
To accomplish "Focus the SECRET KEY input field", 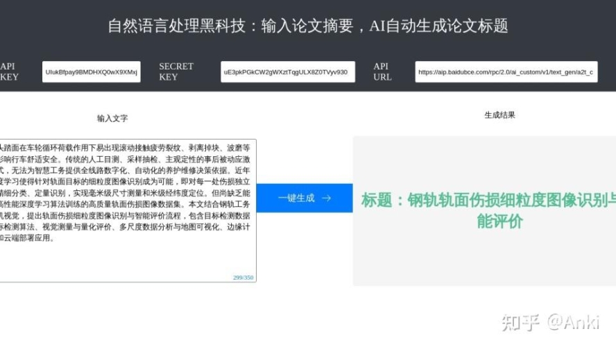I will coord(288,71).
